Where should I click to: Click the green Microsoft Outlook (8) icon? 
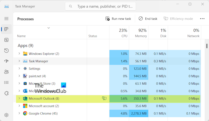[x=25, y=99]
